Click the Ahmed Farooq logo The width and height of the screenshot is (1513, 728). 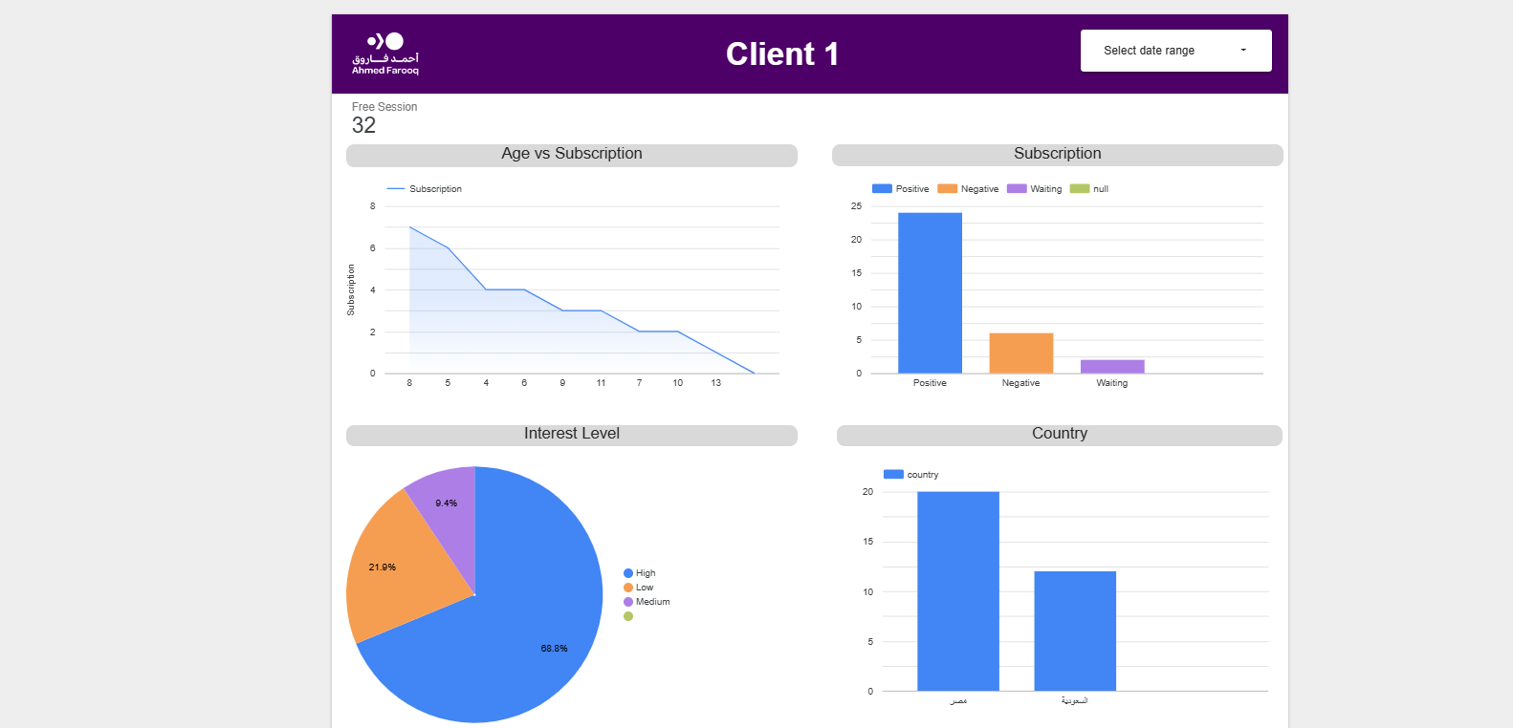click(x=385, y=54)
